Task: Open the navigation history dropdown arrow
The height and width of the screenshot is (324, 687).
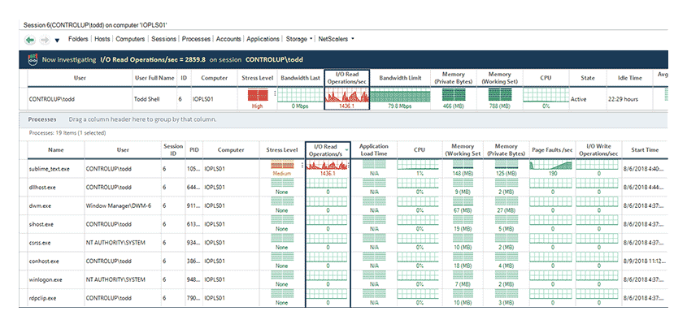Action: point(57,41)
